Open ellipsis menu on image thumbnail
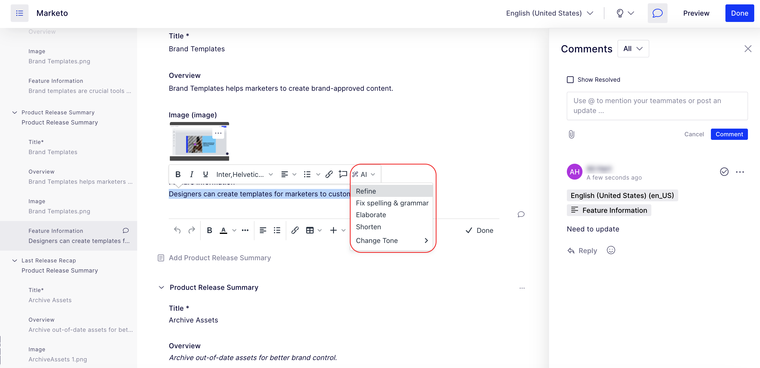This screenshot has height=368, width=760. tap(218, 133)
